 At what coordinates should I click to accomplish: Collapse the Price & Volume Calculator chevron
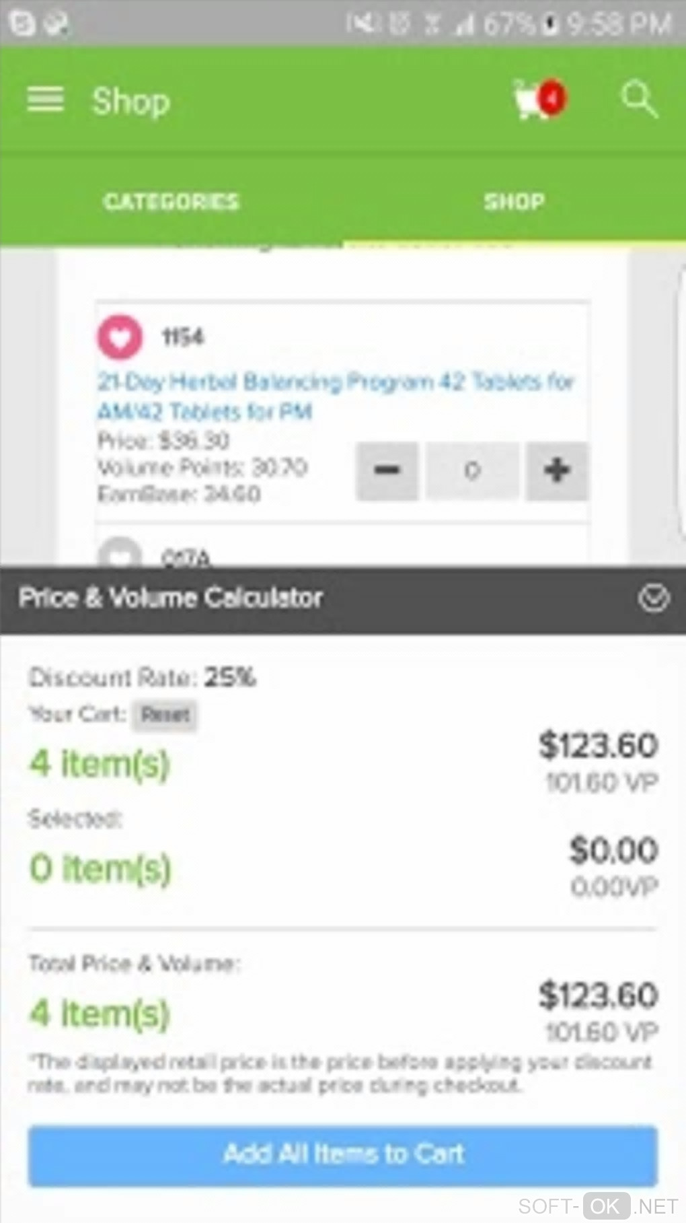[x=653, y=598]
